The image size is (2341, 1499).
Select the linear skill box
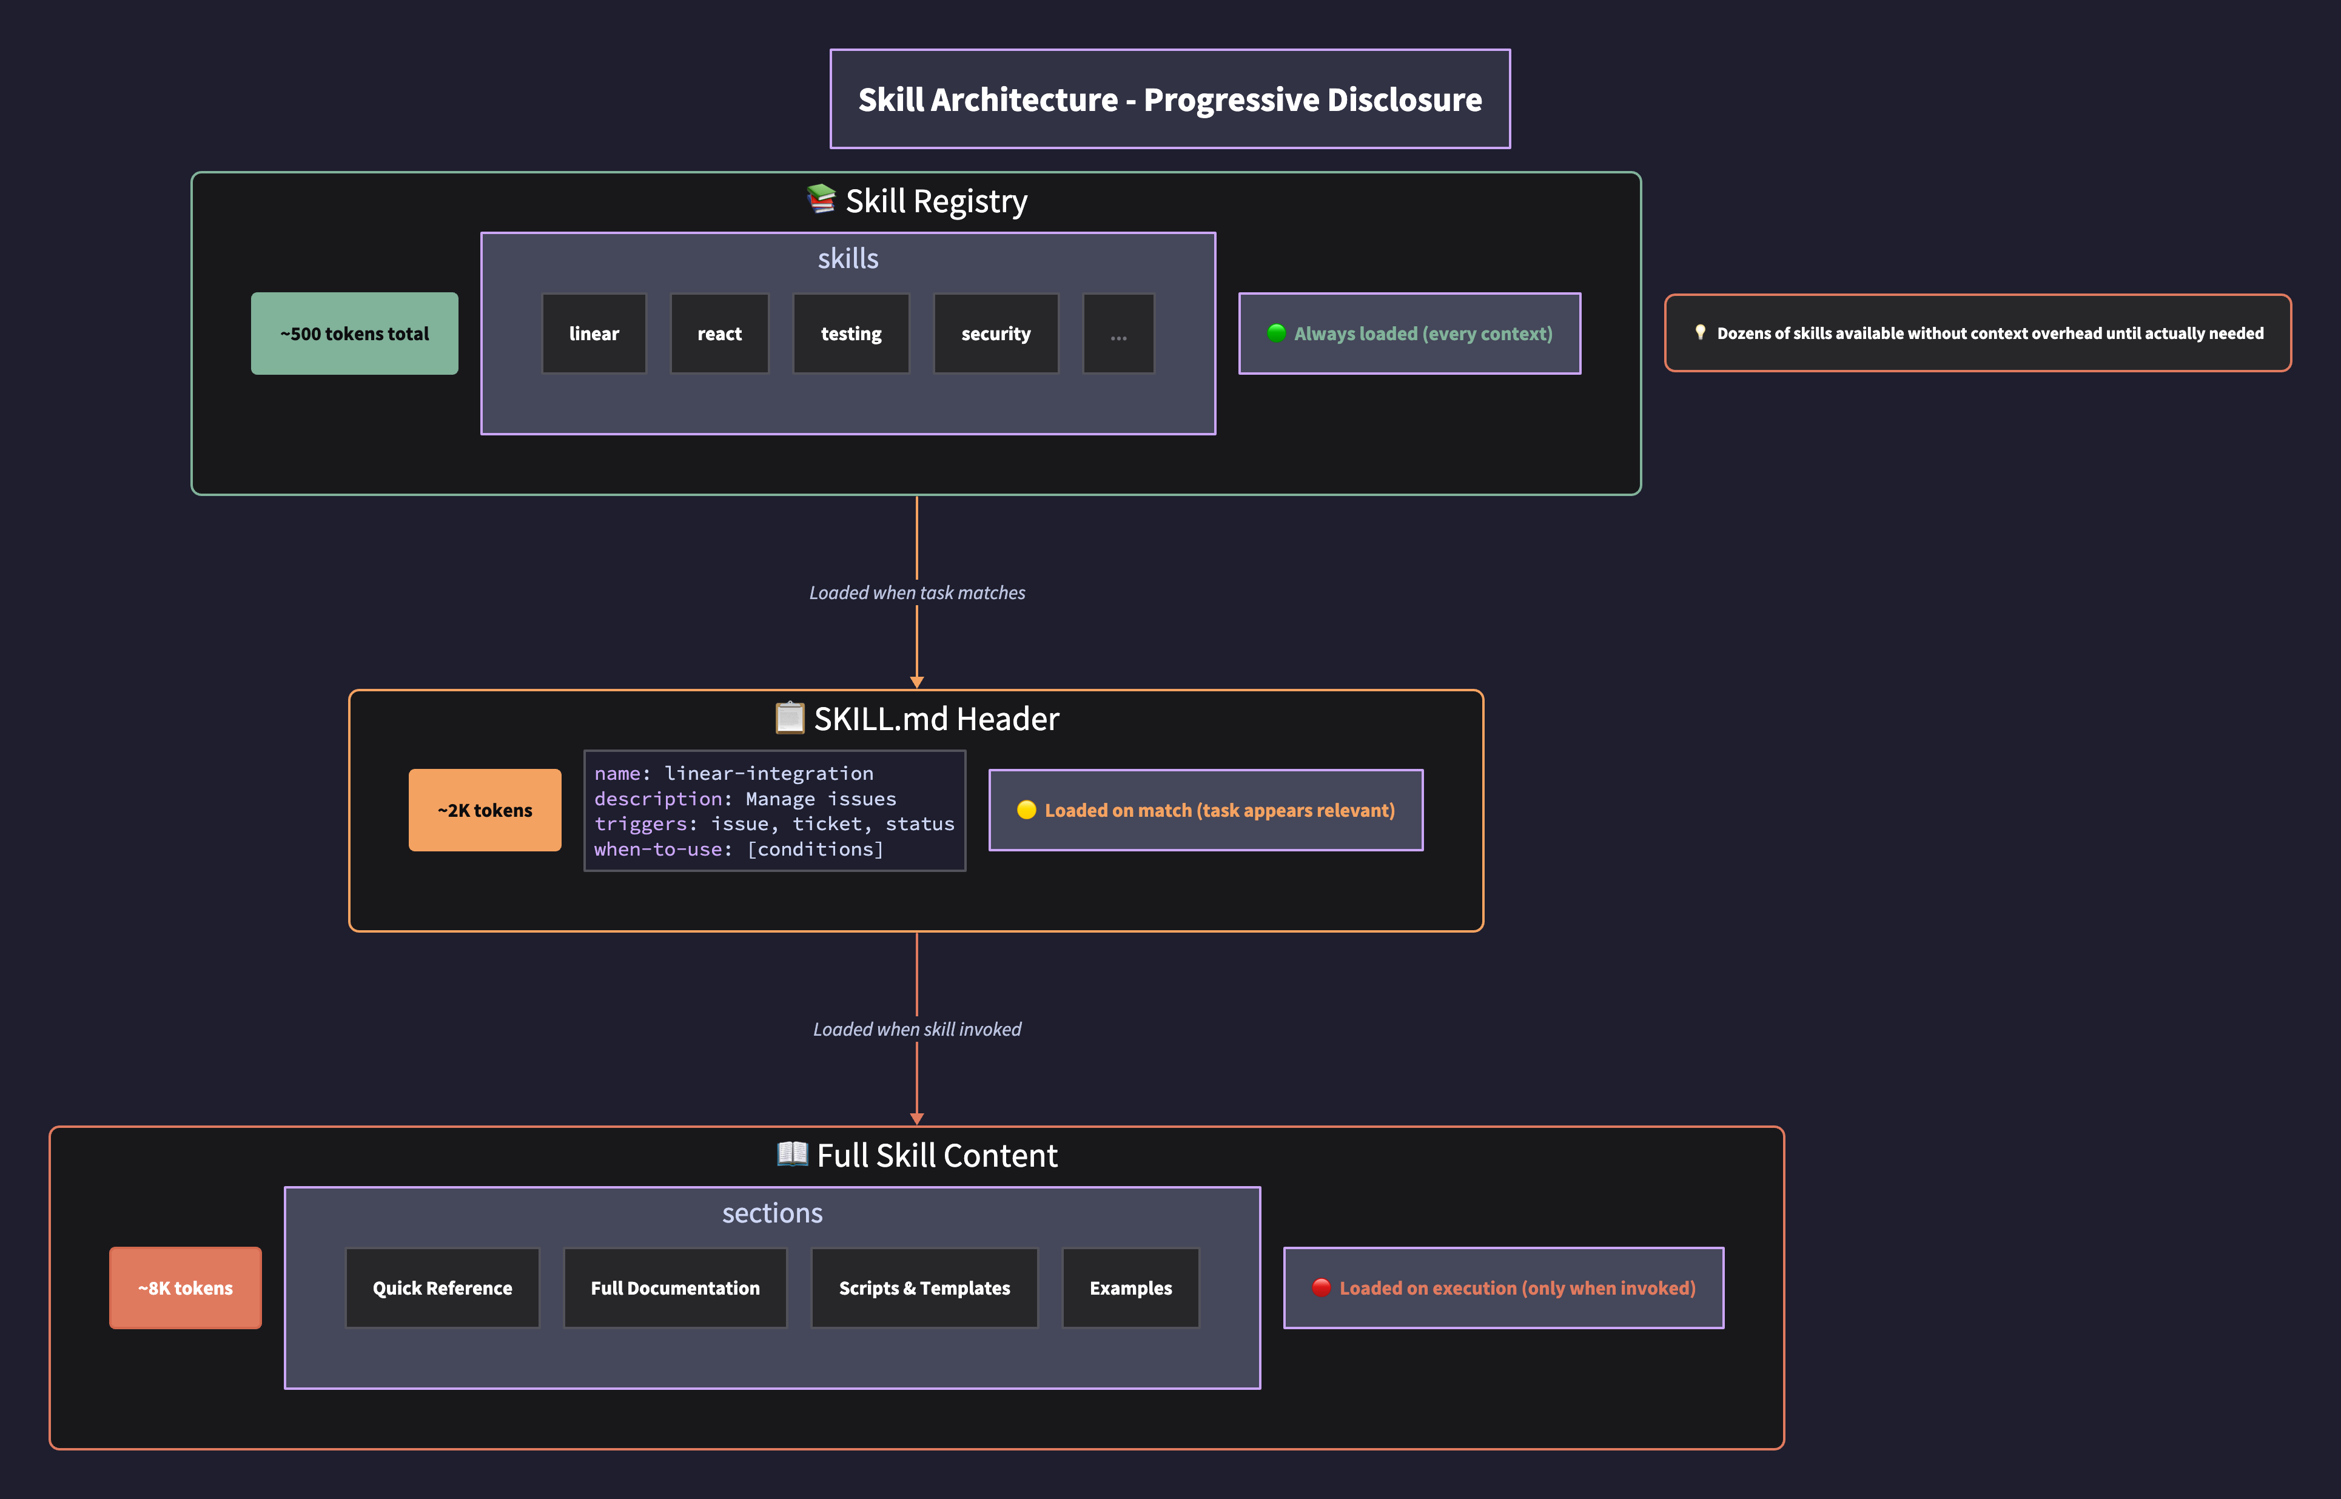(594, 334)
